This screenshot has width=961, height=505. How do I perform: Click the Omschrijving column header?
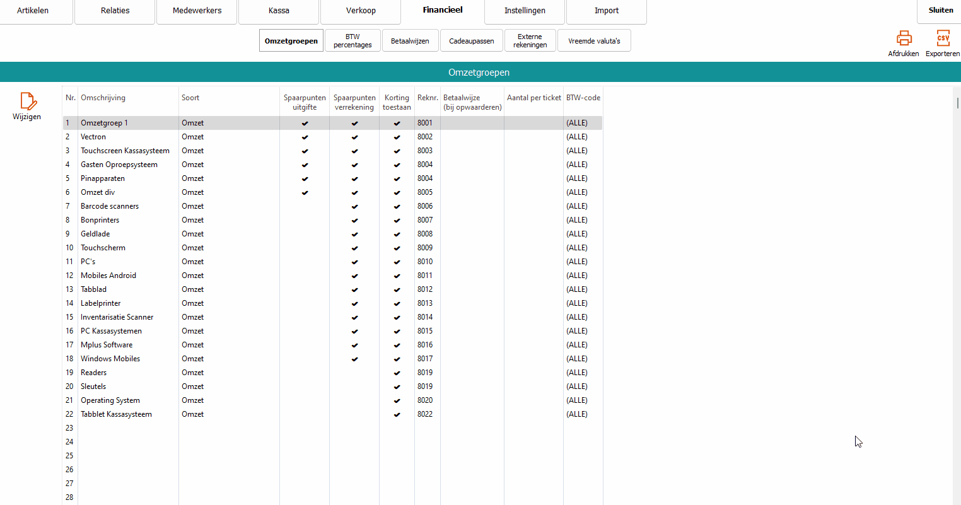103,98
